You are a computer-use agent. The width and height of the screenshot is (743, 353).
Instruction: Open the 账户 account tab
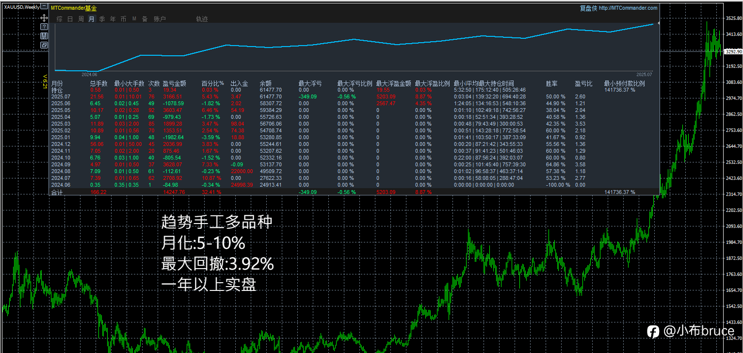click(x=159, y=19)
